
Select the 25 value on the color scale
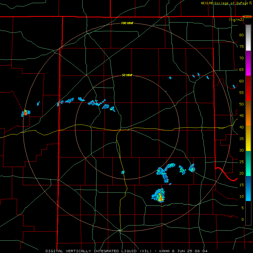click(241, 162)
